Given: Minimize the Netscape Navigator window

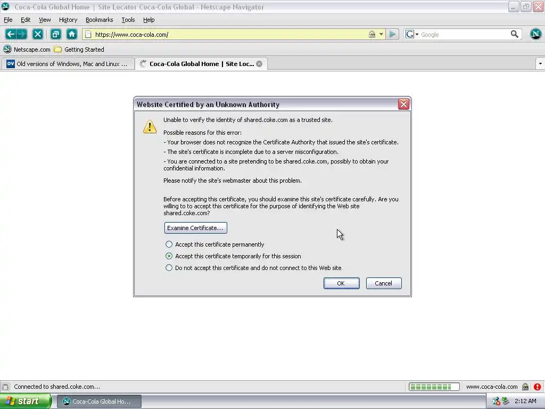Looking at the screenshot, I should (514, 6).
